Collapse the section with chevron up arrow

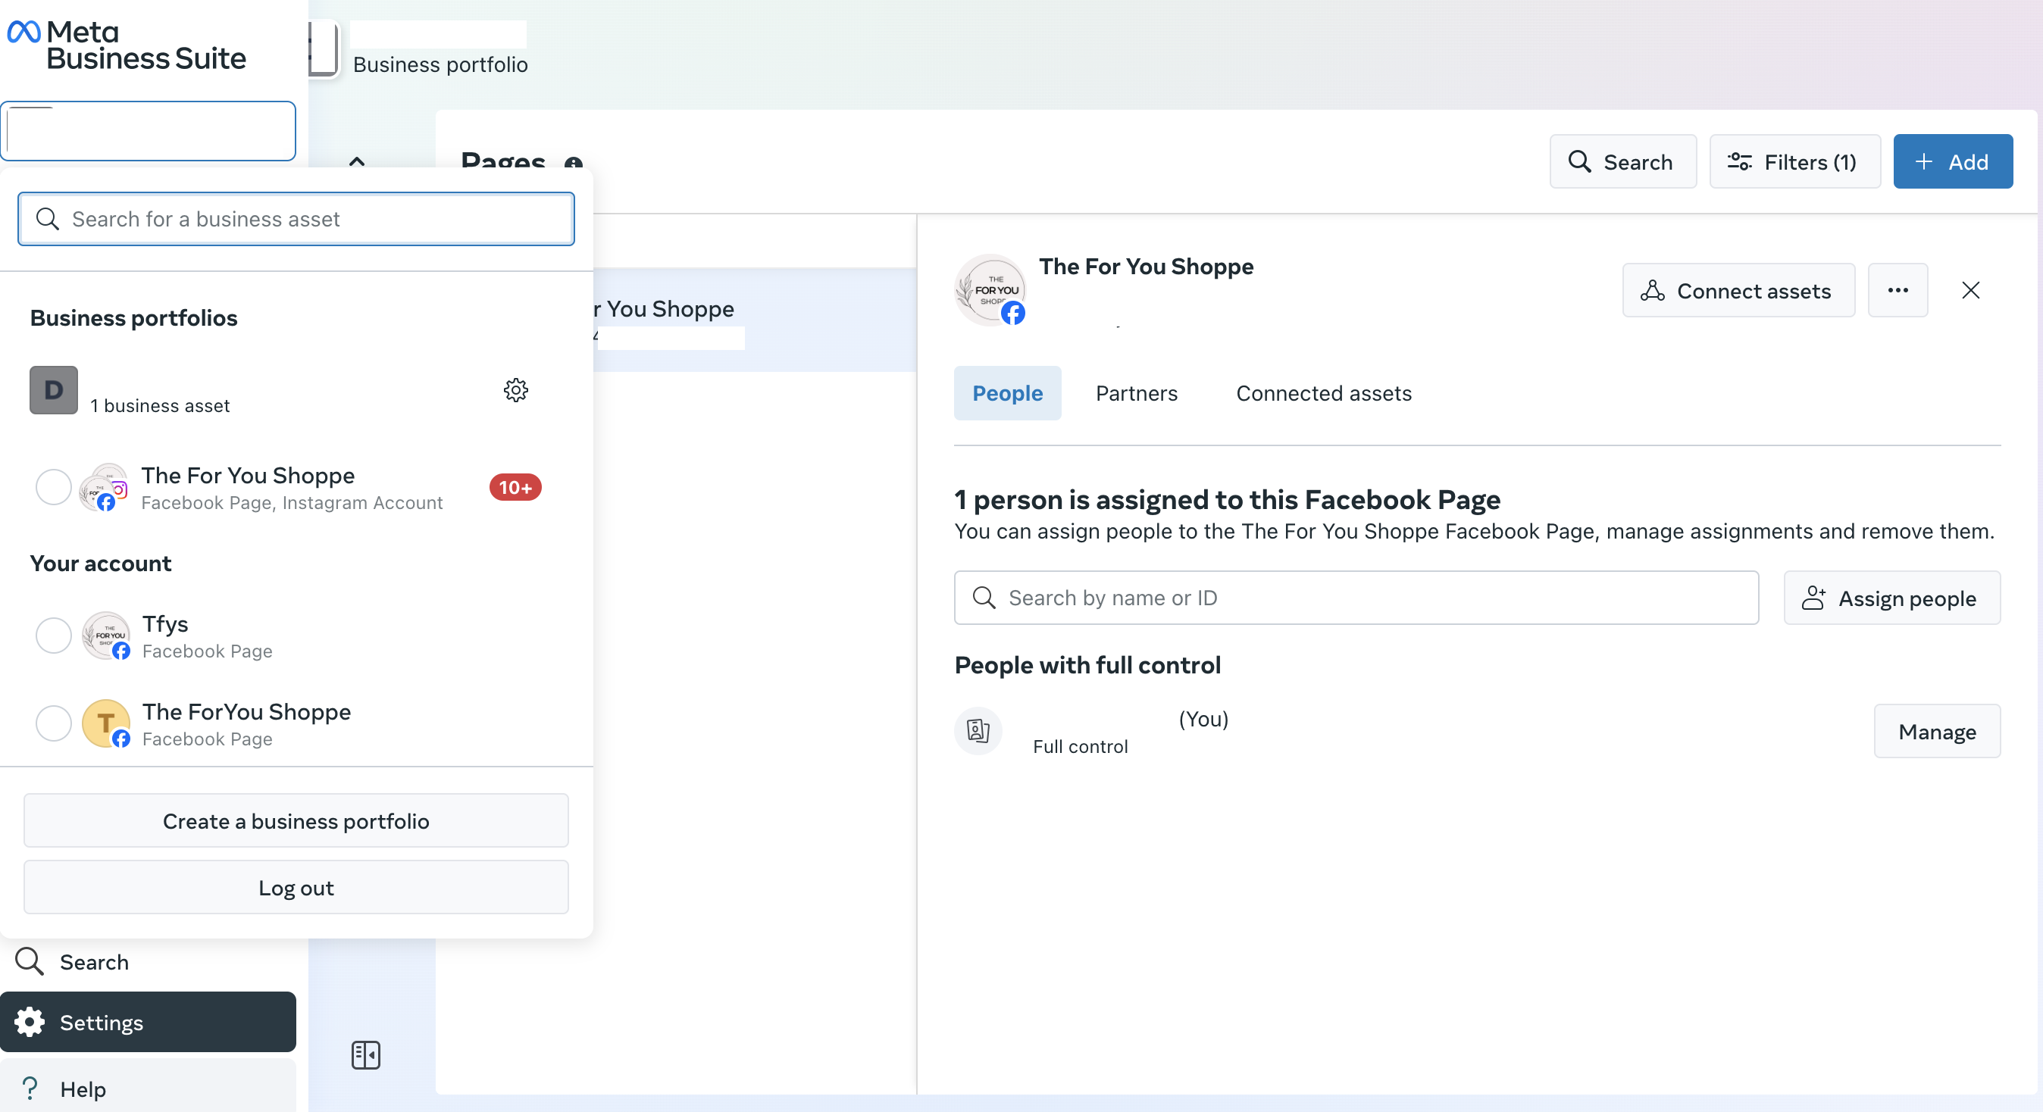[357, 161]
